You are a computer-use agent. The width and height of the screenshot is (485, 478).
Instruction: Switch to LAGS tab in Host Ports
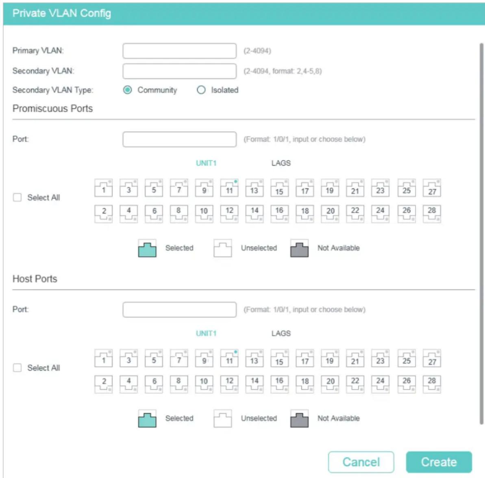tap(281, 333)
